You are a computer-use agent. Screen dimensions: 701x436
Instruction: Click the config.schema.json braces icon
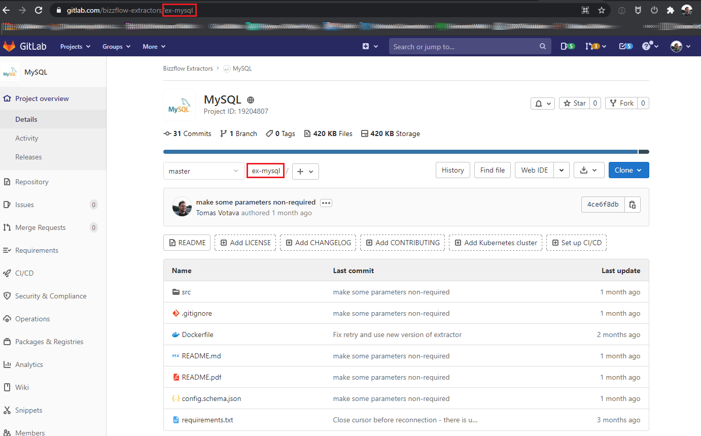tap(176, 398)
